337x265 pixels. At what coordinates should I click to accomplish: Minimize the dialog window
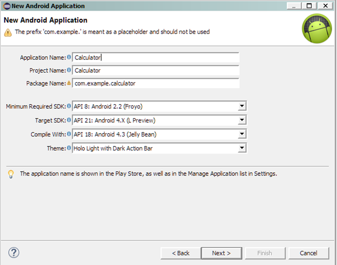pos(294,6)
